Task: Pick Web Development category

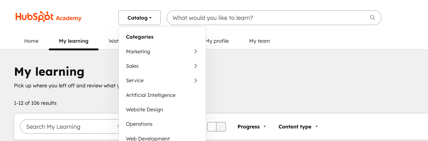Action: tap(148, 138)
